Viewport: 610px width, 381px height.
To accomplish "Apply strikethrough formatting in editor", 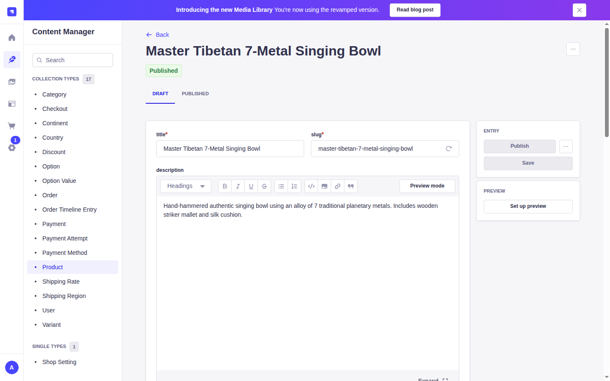I will [x=264, y=186].
